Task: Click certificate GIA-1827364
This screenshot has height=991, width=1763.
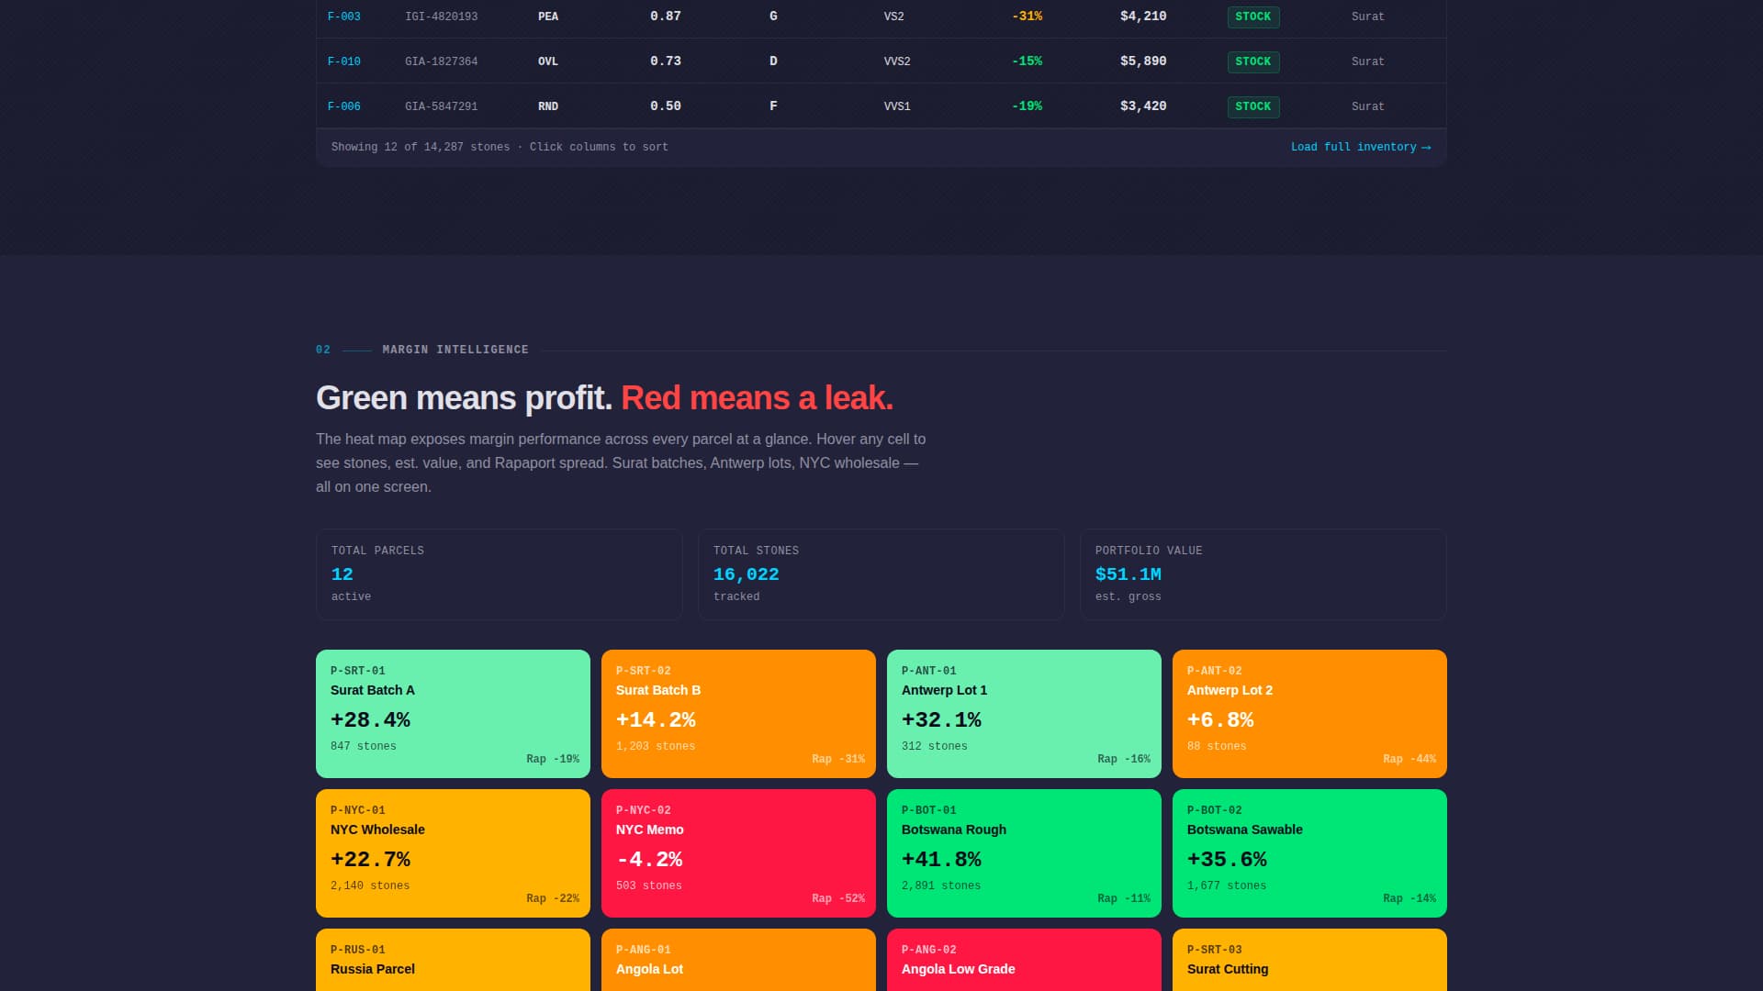Action: (441, 61)
